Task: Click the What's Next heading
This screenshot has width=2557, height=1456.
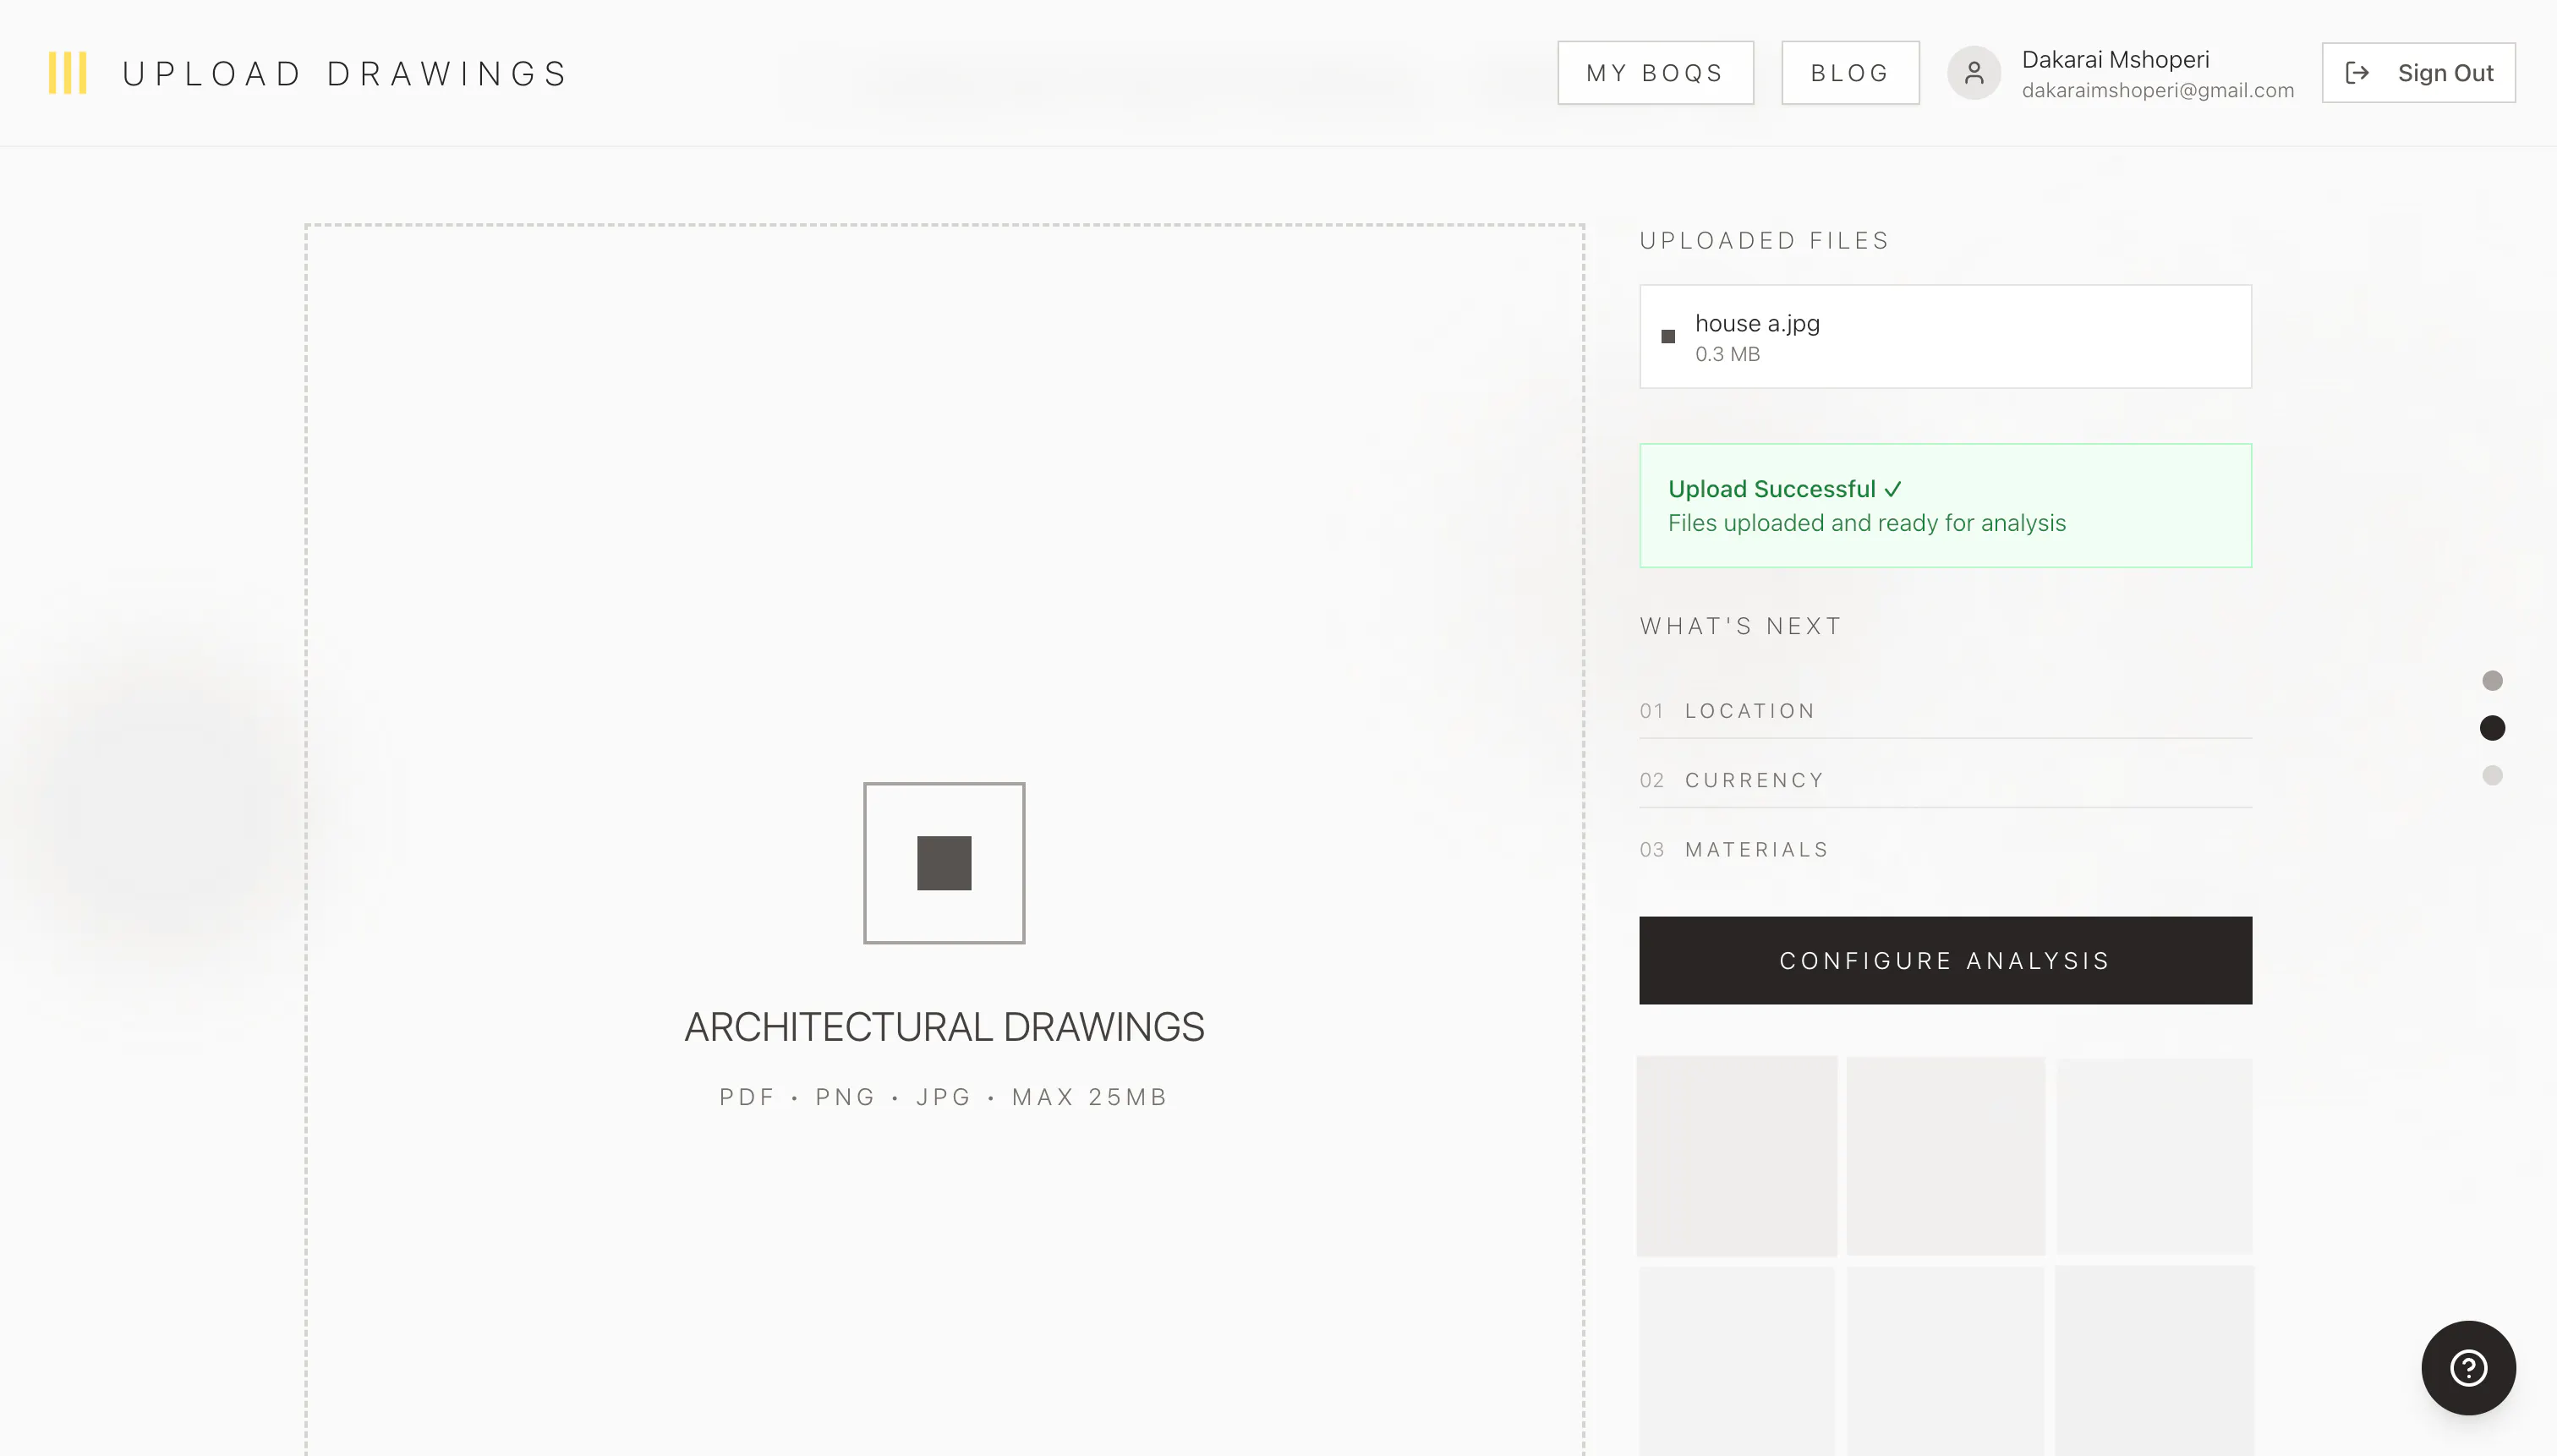Action: [1740, 626]
